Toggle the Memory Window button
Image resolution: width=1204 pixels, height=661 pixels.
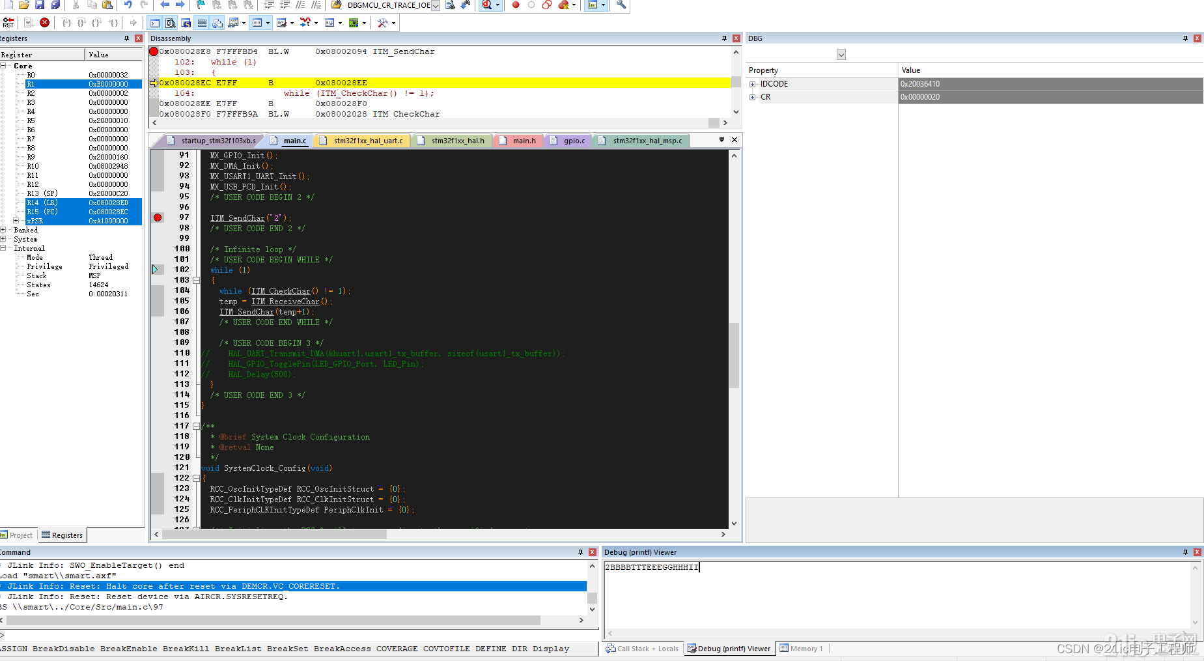tap(258, 23)
